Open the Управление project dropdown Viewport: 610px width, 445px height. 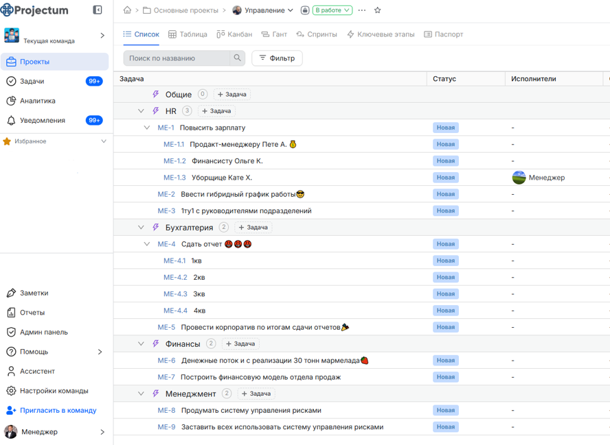click(262, 10)
